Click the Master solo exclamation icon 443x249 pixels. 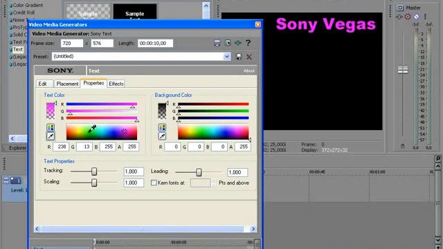pos(424,17)
